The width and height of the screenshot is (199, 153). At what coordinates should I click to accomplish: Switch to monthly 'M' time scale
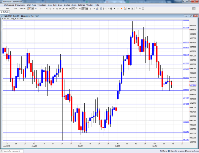point(80,9)
